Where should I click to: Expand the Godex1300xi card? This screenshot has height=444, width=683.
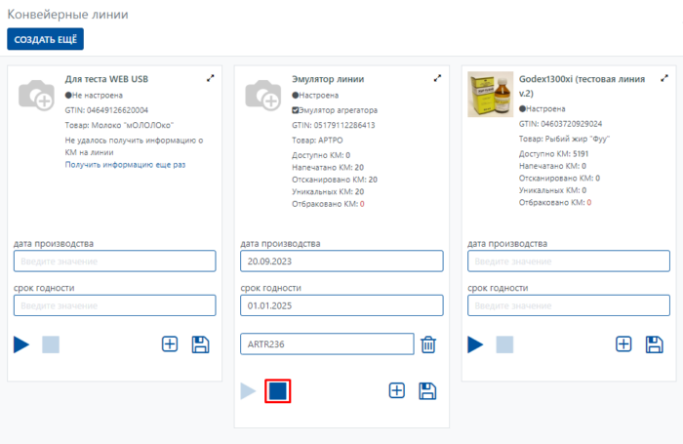coord(664,78)
